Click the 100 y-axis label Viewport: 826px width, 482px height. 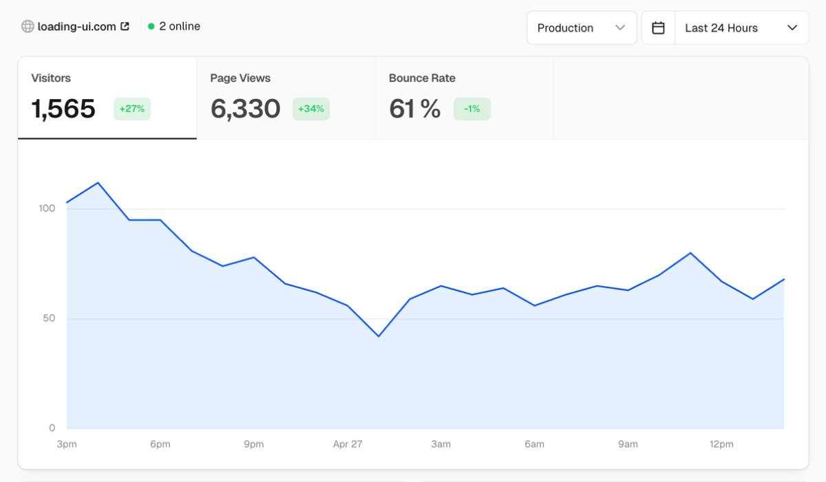pyautogui.click(x=47, y=208)
